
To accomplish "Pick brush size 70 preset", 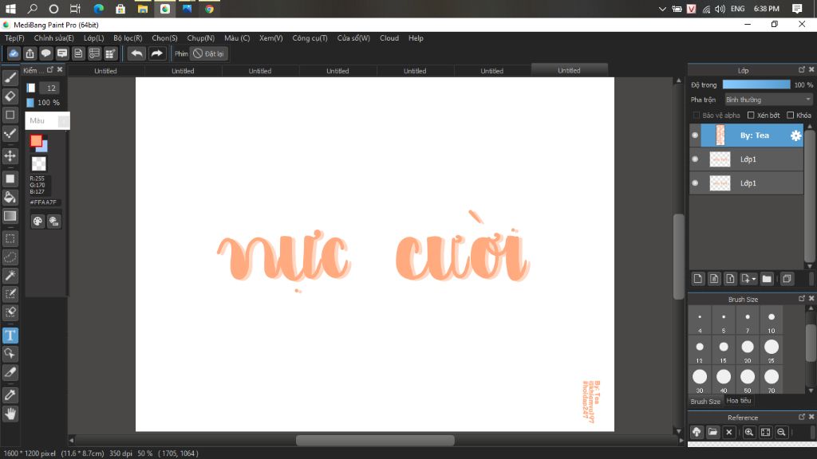I will (x=772, y=380).
